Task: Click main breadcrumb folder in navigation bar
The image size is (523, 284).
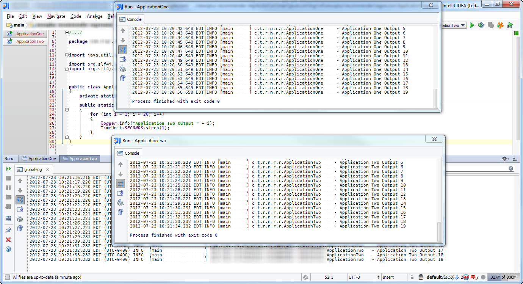Action: 16,25
